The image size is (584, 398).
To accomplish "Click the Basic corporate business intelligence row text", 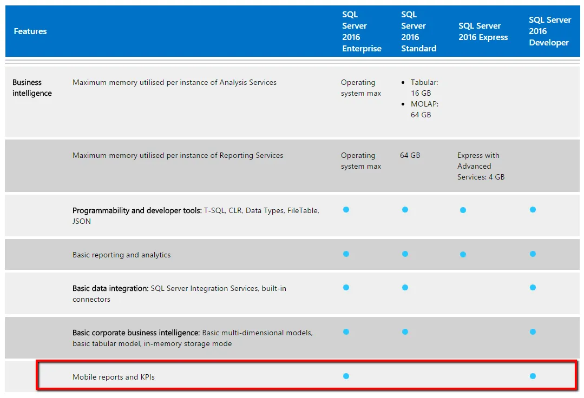I will pyautogui.click(x=193, y=338).
